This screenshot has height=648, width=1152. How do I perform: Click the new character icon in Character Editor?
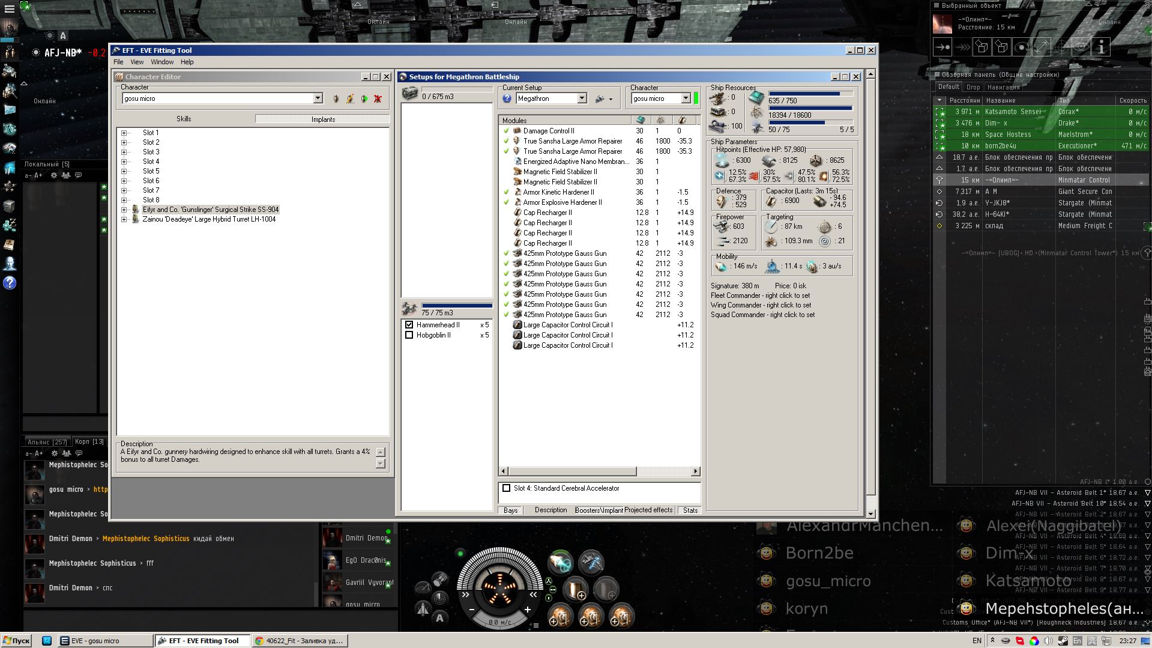click(x=336, y=98)
